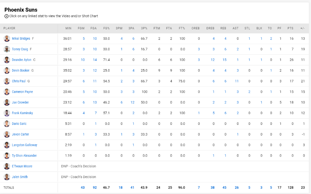Screen dimensions: 311x194
Task: Select Deandre Ayton's 26 points value
Action: point(292,60)
